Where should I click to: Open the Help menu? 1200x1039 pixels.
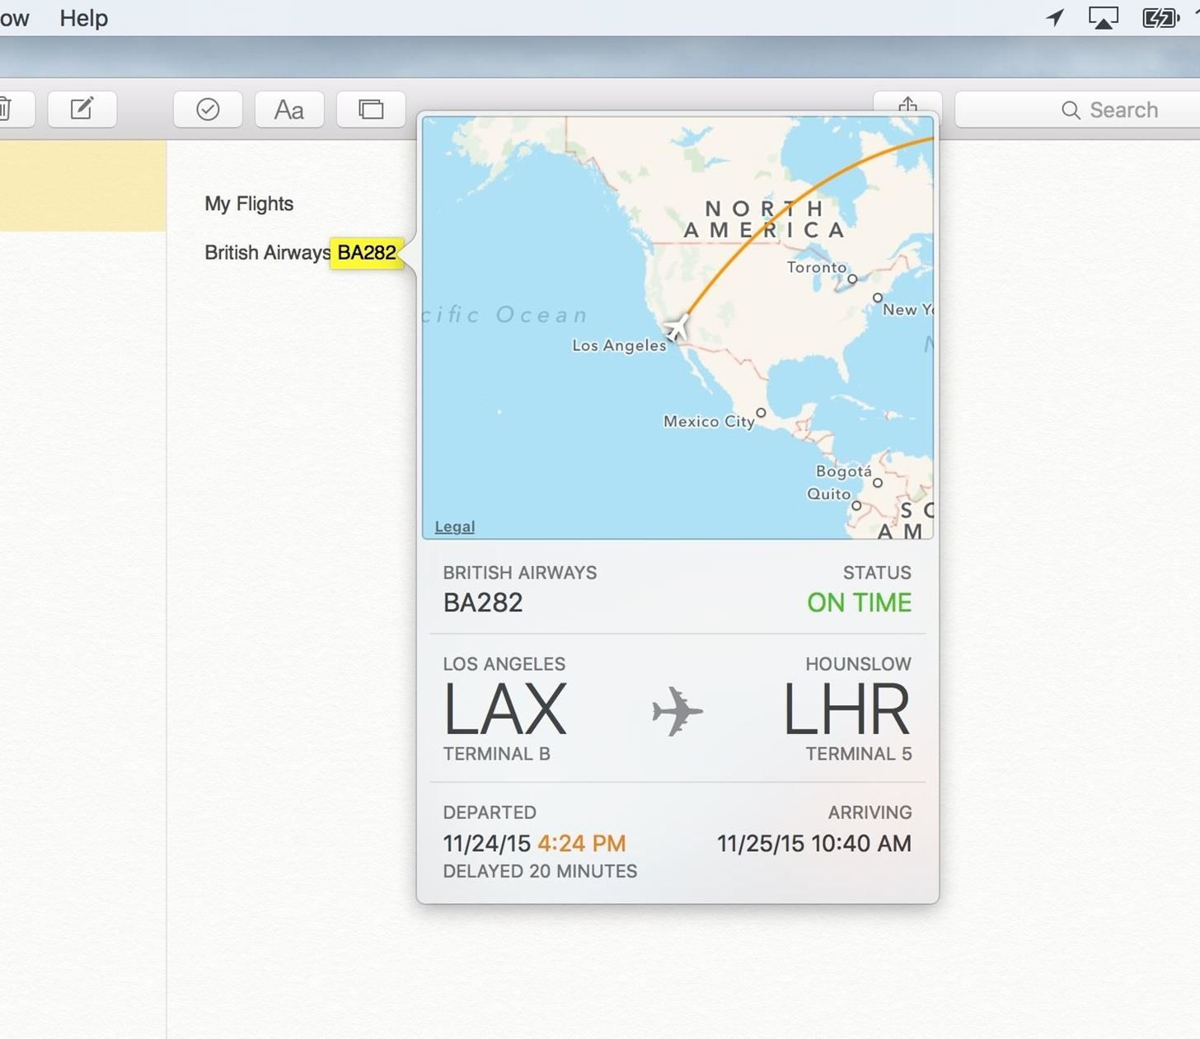coord(83,17)
